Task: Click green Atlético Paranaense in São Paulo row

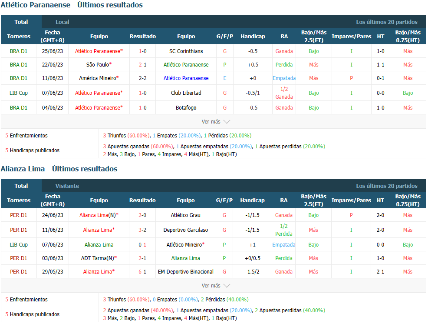Action: coord(186,65)
